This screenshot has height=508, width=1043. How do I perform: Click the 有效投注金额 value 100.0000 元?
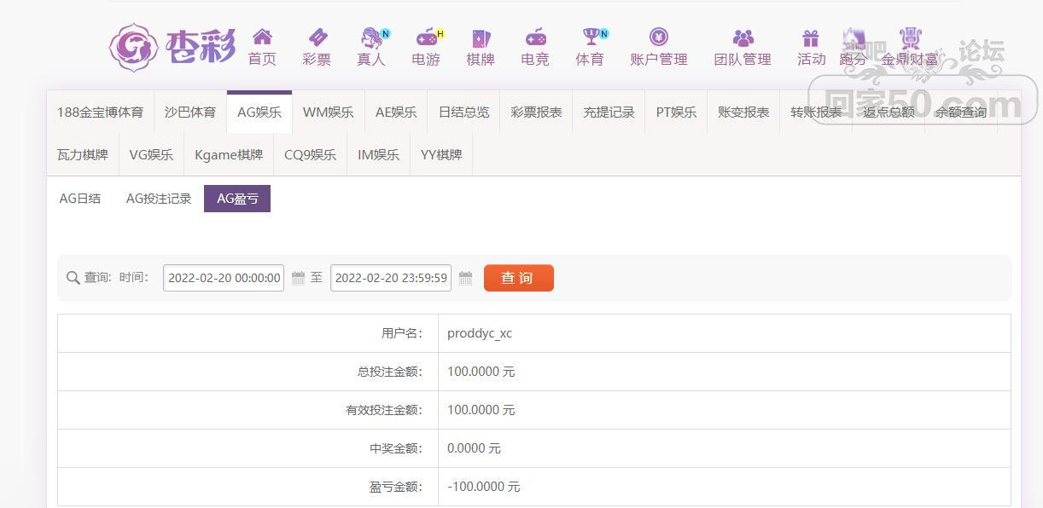tap(481, 410)
